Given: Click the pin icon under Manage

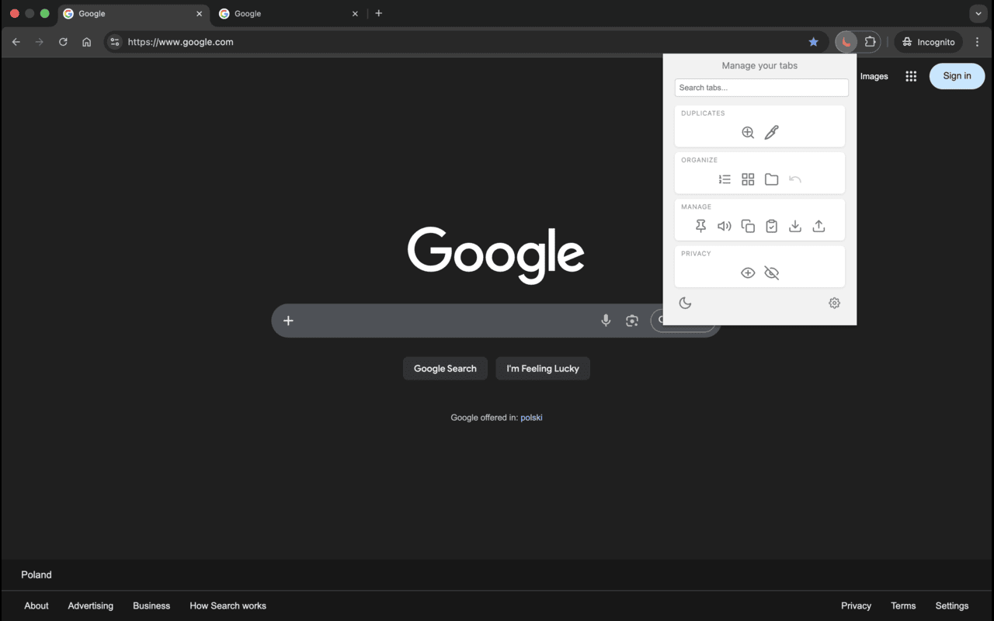Looking at the screenshot, I should pyautogui.click(x=700, y=226).
